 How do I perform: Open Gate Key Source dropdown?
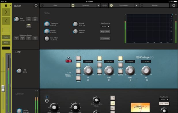105,27
